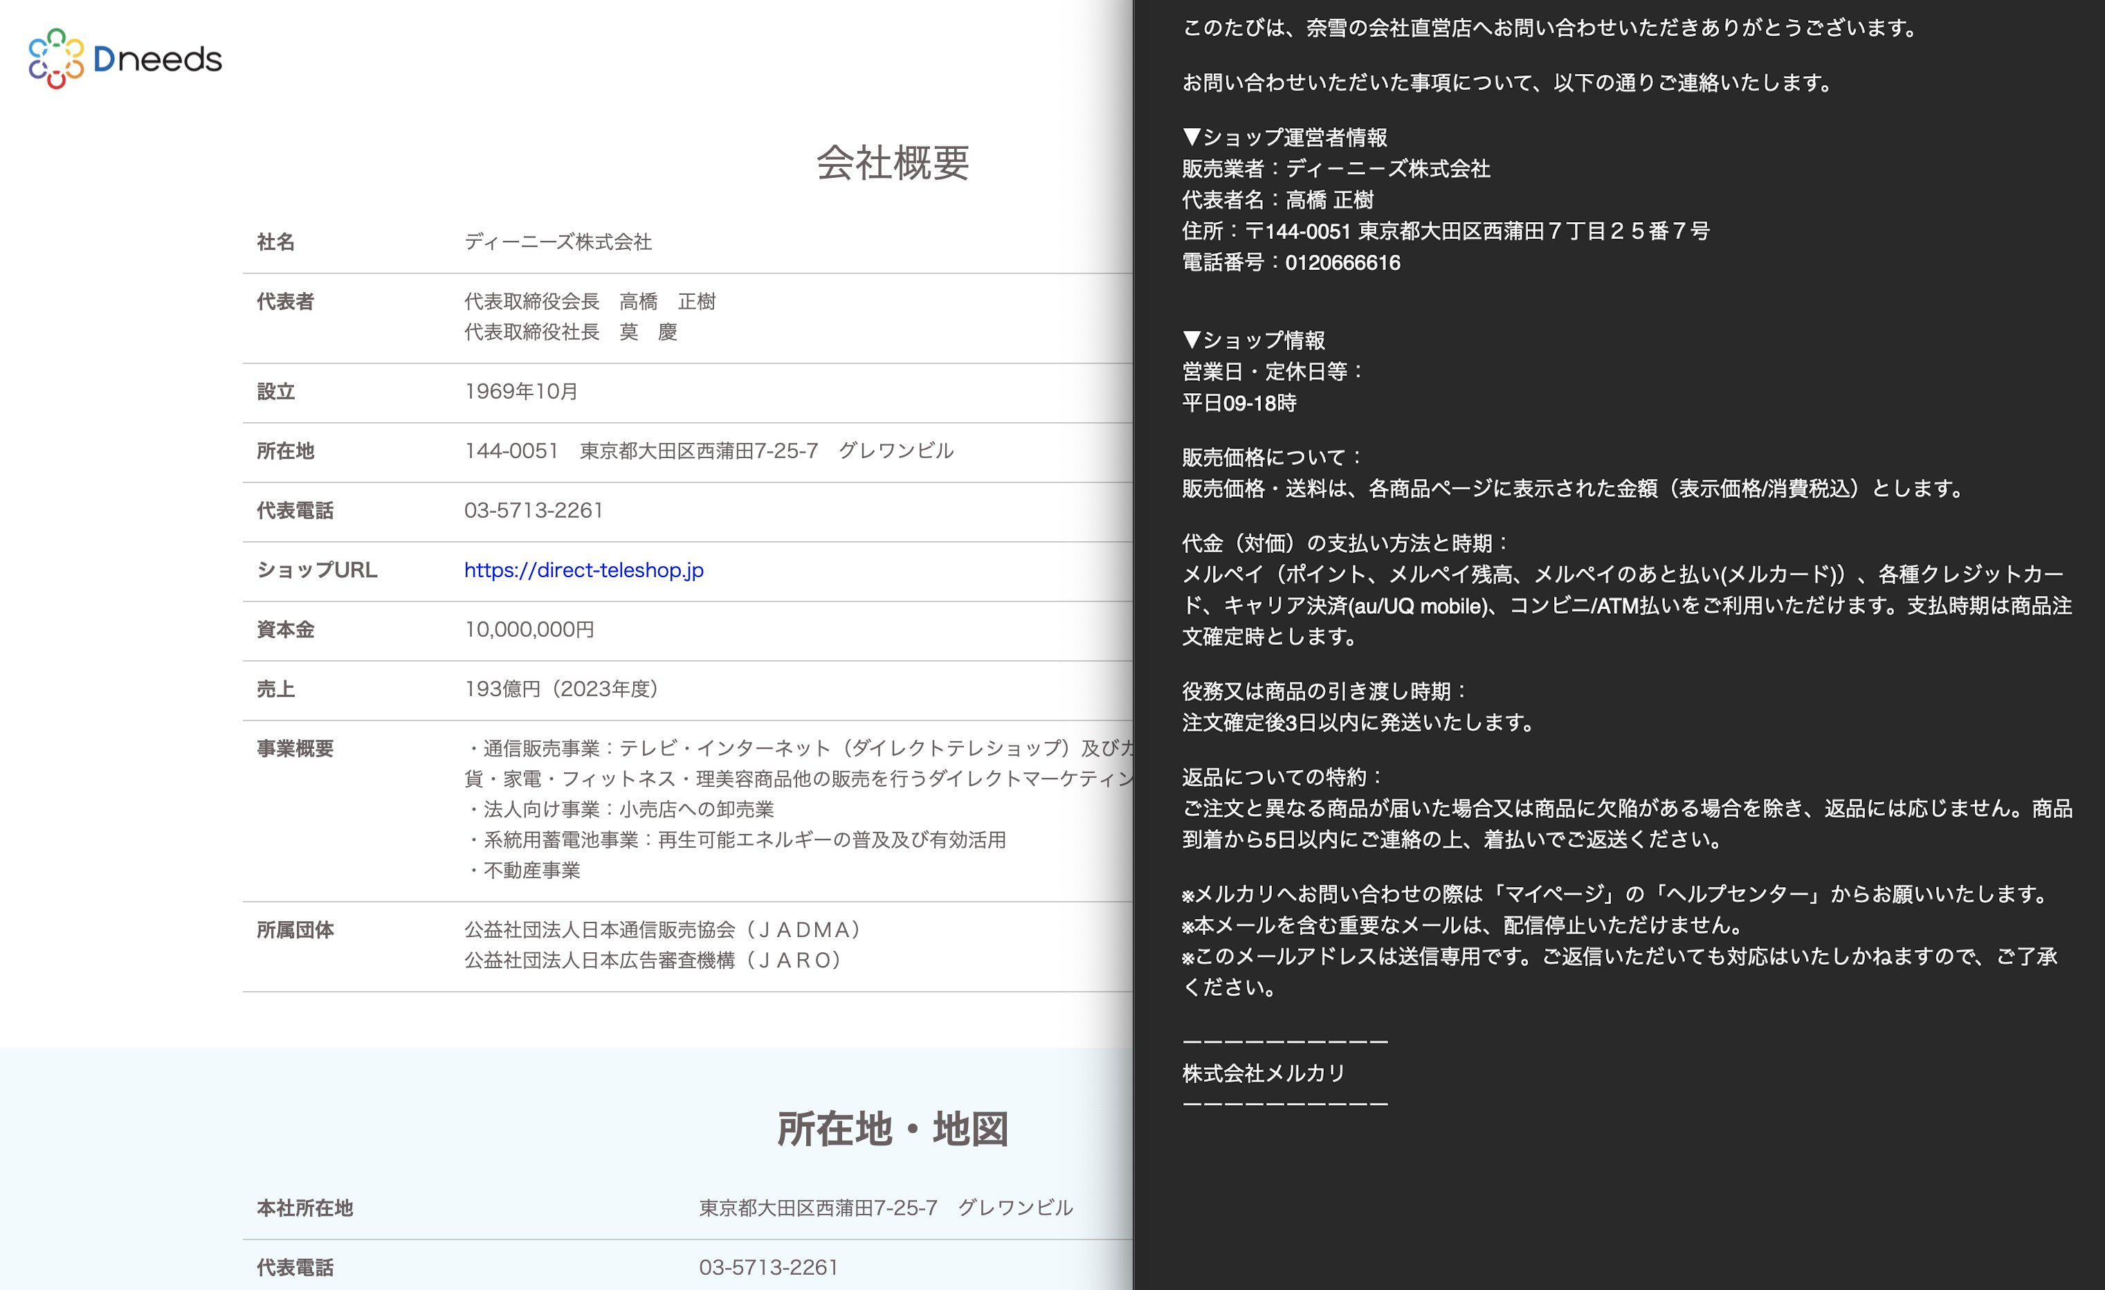
Task: Click the 社名 row label
Action: click(x=276, y=242)
